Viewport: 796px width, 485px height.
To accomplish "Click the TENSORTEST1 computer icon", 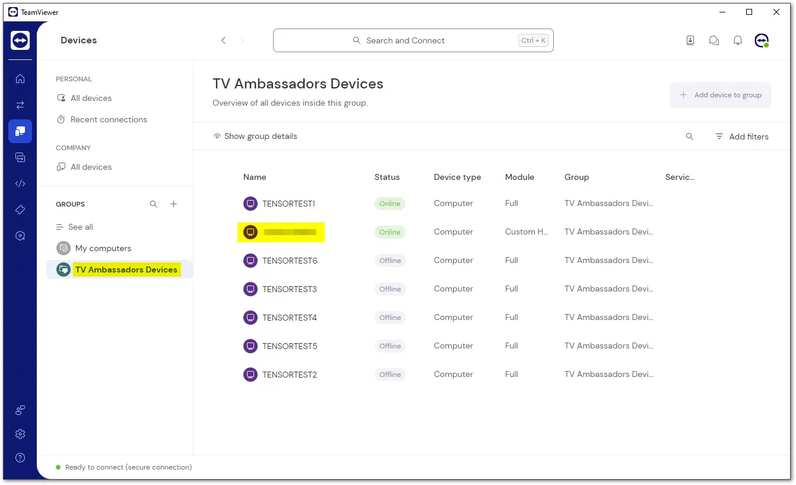I will 250,204.
